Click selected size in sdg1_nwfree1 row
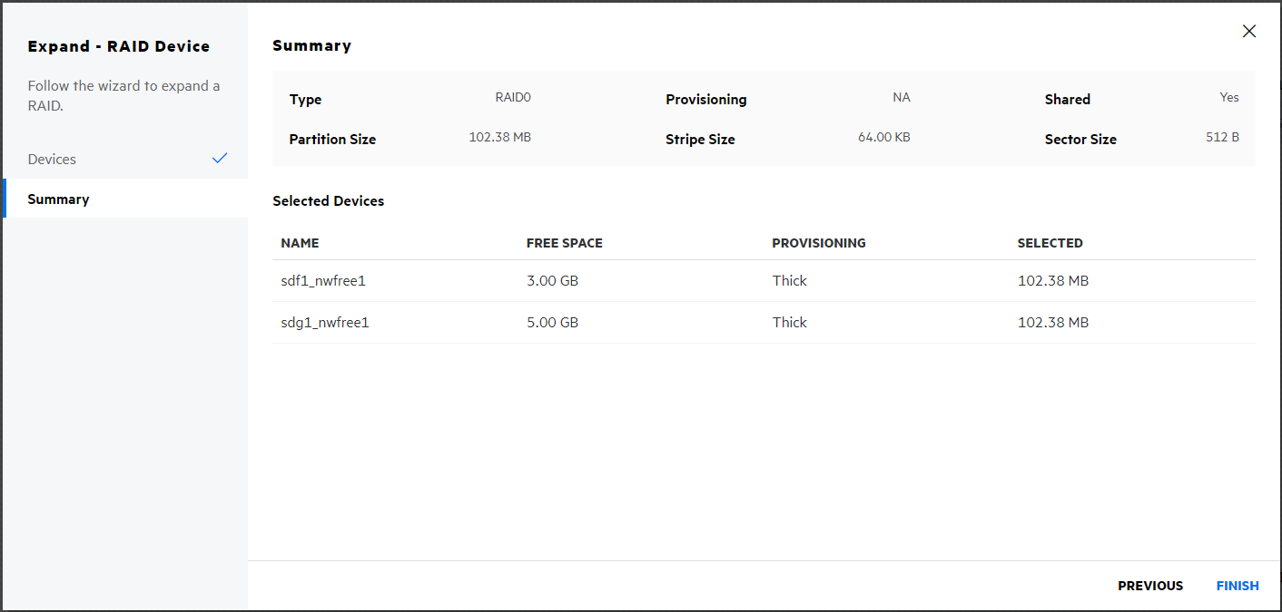This screenshot has height=612, width=1282. 1052,323
